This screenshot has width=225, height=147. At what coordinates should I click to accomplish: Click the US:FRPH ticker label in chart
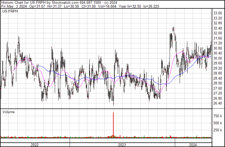tap(9, 11)
